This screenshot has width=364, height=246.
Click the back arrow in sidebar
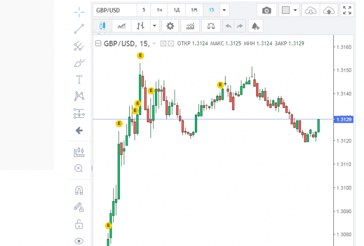[x=79, y=130]
